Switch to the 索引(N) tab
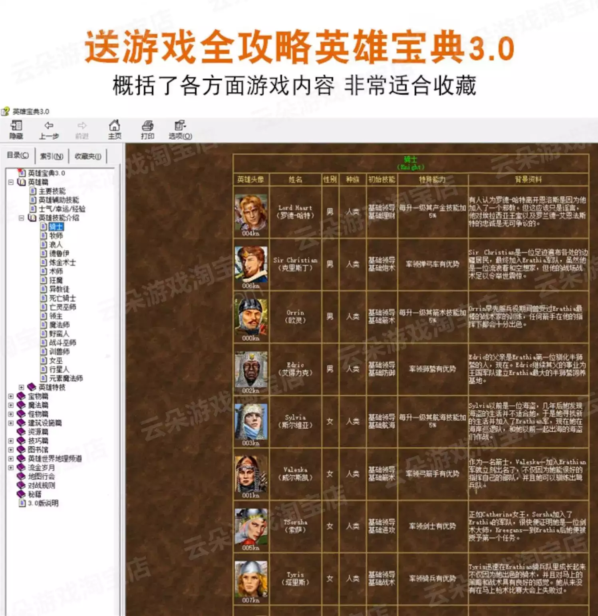This screenshot has width=598, height=616. pyautogui.click(x=52, y=156)
